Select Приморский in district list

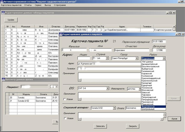[x=154, y=102]
